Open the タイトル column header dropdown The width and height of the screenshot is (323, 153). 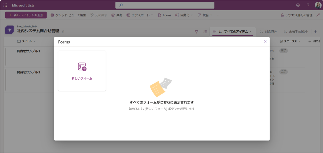(x=26, y=41)
